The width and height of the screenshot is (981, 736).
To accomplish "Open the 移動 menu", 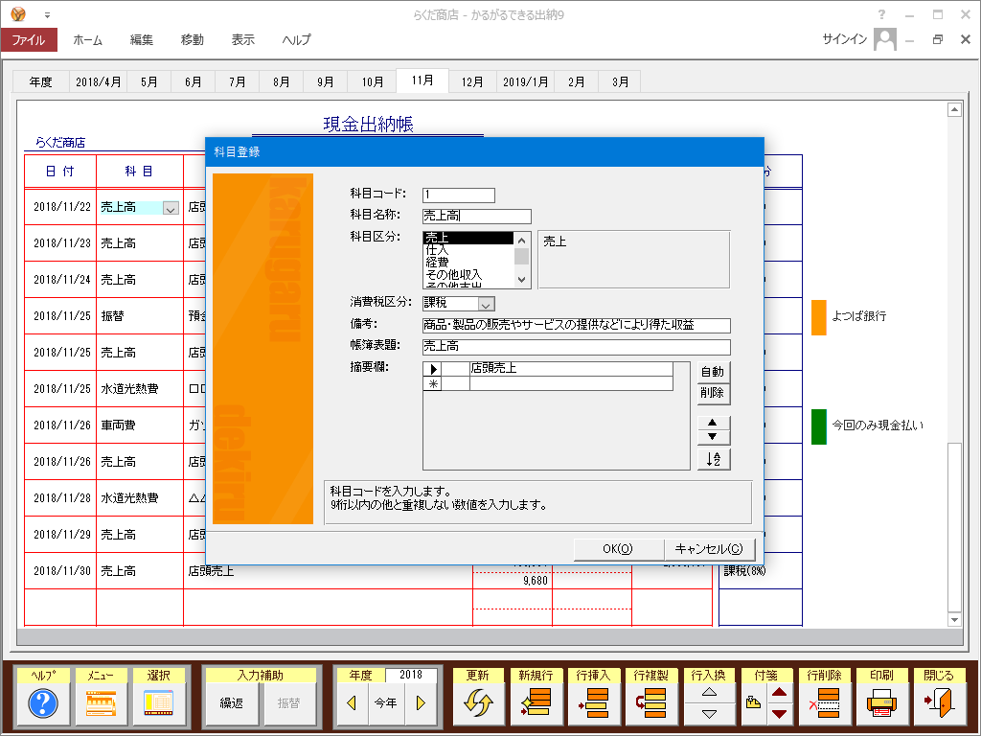I will [x=192, y=39].
